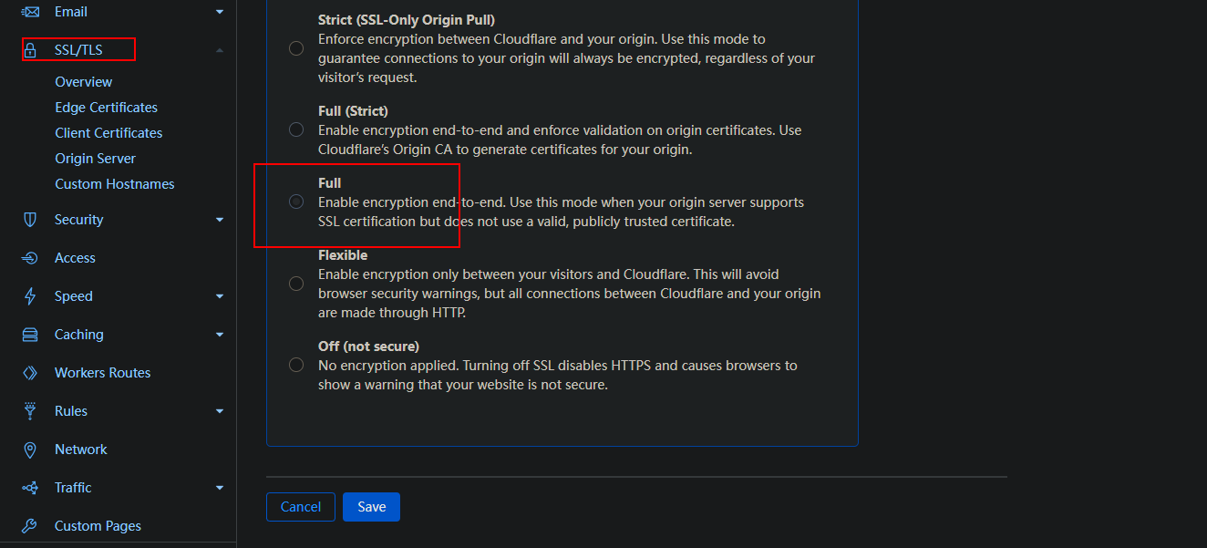Click the Access arrow icon
The height and width of the screenshot is (548, 1207).
click(30, 258)
